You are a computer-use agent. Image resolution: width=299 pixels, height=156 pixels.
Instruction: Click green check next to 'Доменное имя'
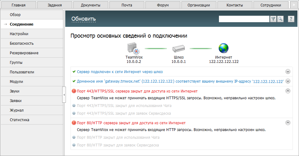coord(74,81)
